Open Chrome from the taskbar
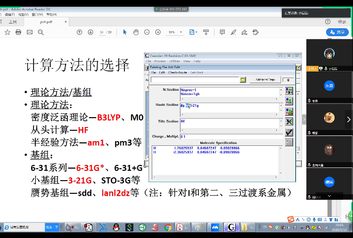 point(167,228)
